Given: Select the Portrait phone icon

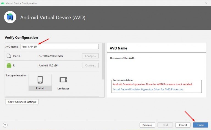Looking at the screenshot, I should (x=40, y=80).
